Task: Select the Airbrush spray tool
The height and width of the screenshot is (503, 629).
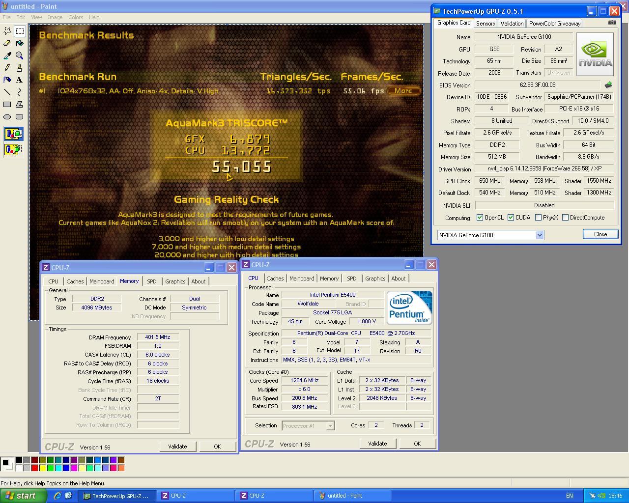Action: [x=7, y=80]
